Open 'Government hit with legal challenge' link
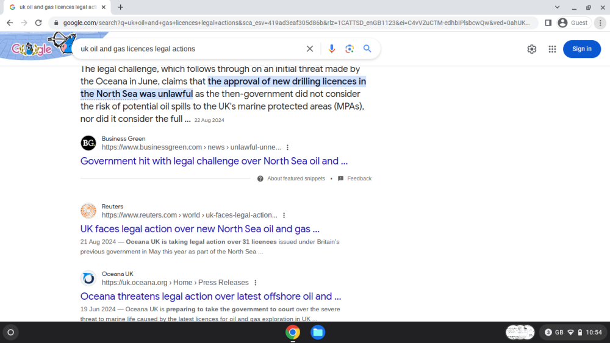The image size is (610, 343). click(x=214, y=161)
